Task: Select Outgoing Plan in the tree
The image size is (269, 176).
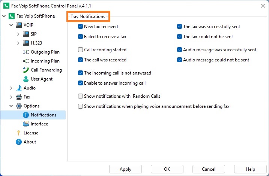Action: (45, 52)
